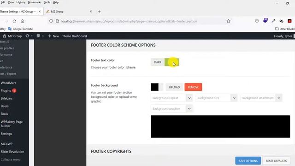Open WoodMart in the sidebar
Image resolution: width=295 pixels, height=166 pixels.
(8, 83)
